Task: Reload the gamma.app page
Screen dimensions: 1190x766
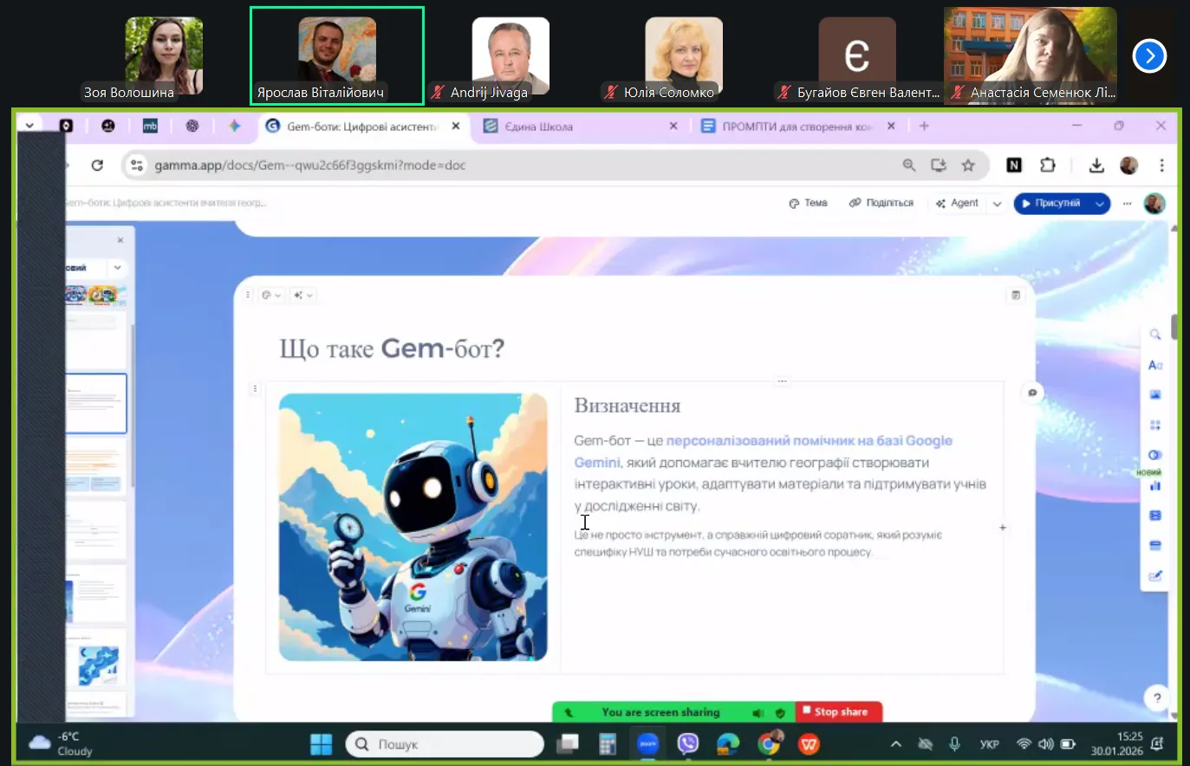Action: click(x=97, y=165)
